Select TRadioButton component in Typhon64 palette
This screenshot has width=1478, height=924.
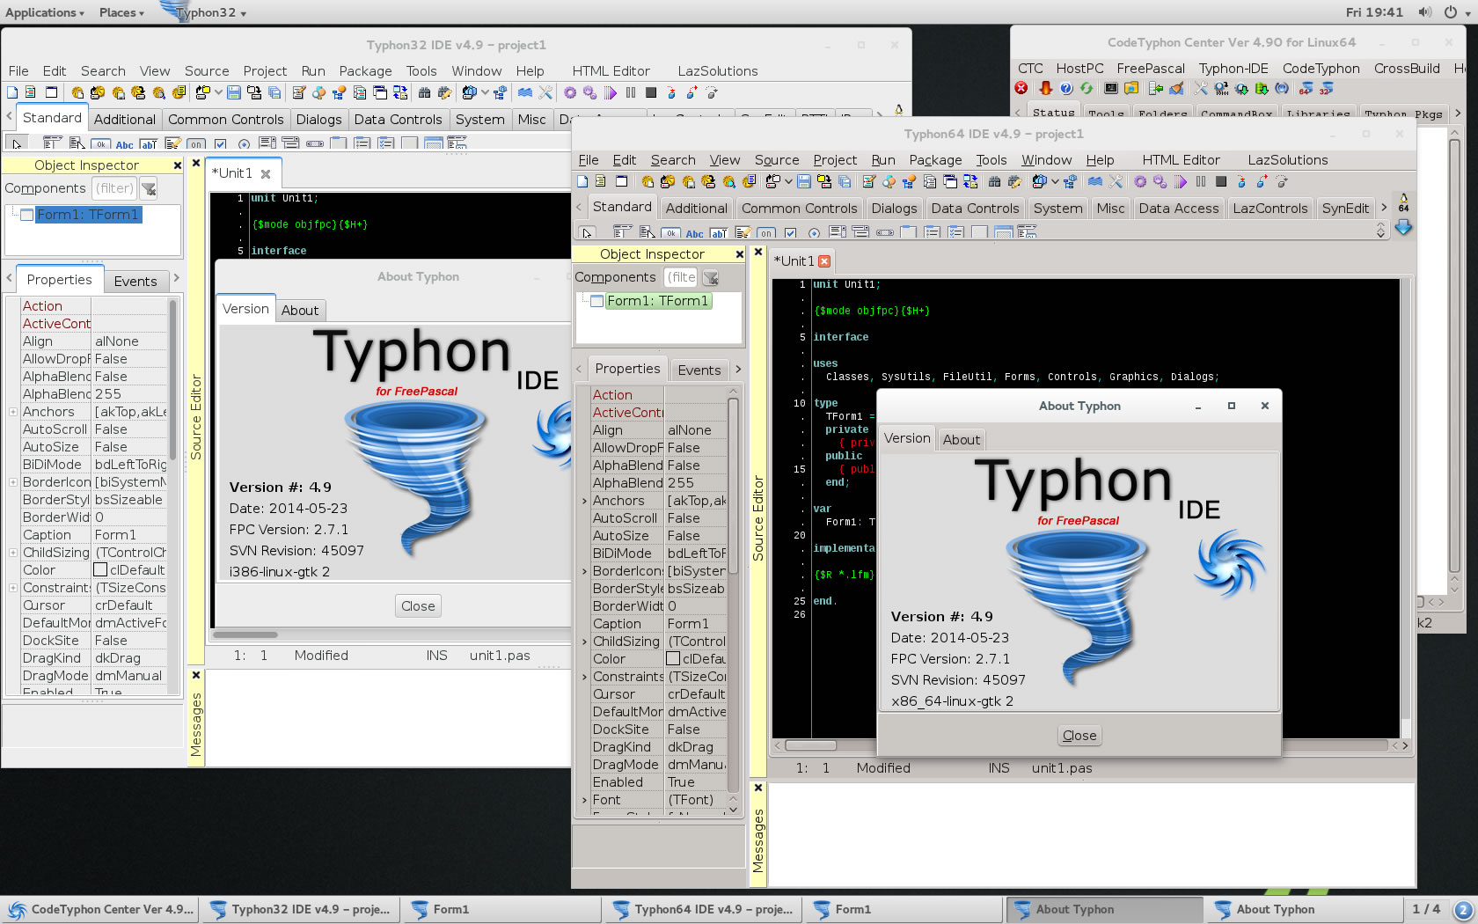click(x=814, y=233)
